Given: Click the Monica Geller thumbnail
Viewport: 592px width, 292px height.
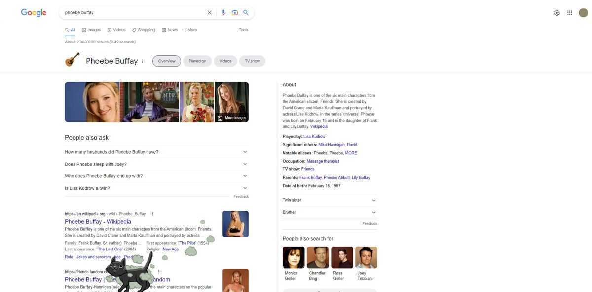Looking at the screenshot, I should [x=293, y=257].
